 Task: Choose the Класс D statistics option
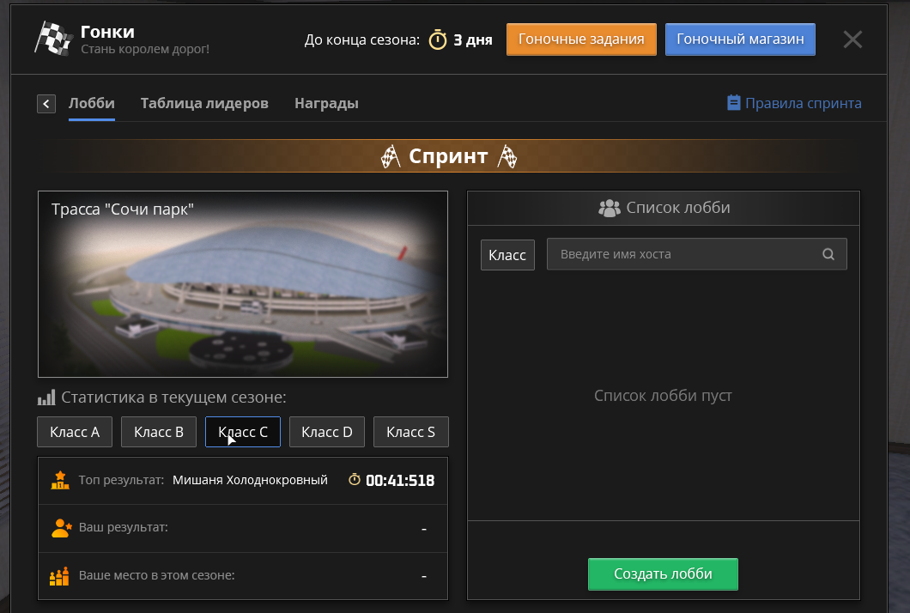(x=327, y=432)
